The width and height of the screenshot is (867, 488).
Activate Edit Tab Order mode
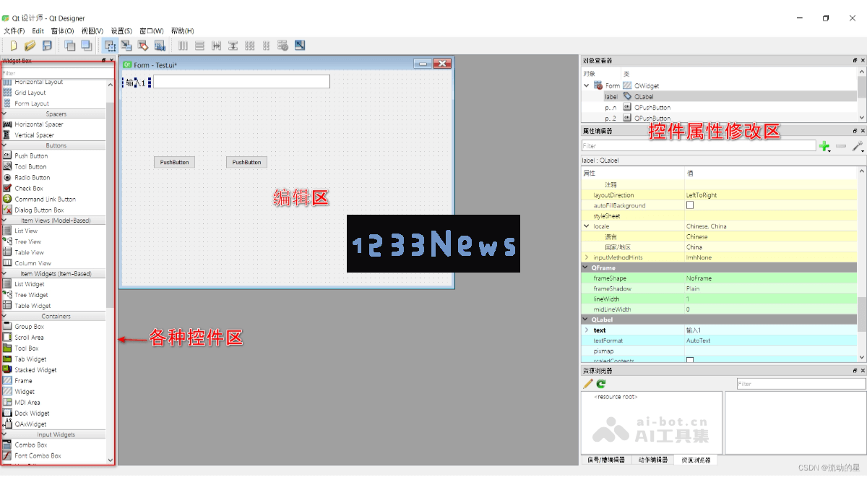click(x=160, y=46)
